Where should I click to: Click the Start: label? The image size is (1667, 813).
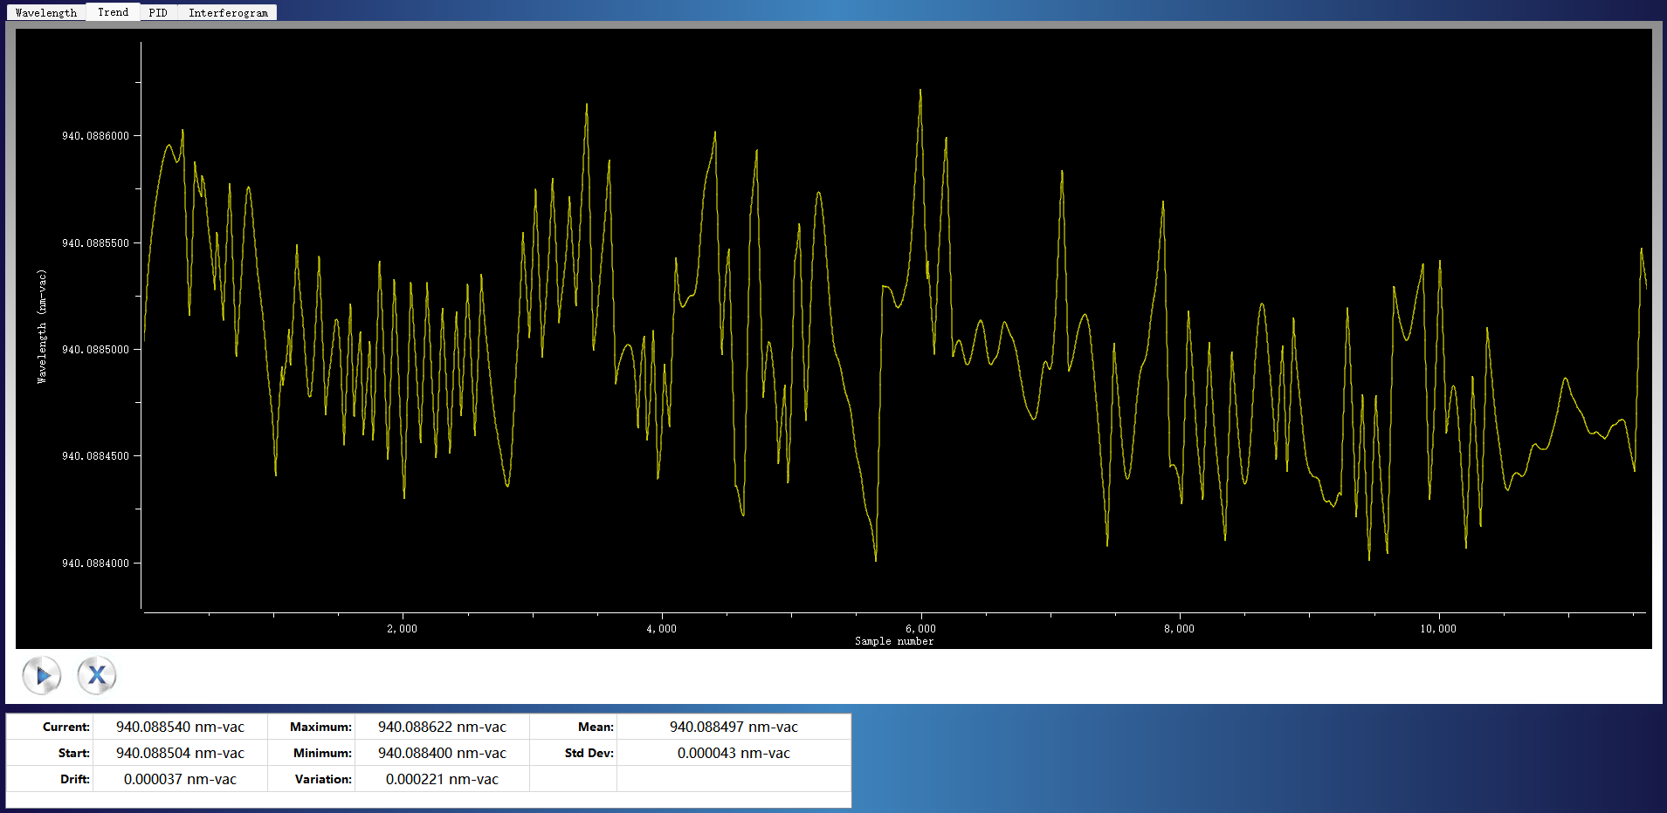click(74, 753)
